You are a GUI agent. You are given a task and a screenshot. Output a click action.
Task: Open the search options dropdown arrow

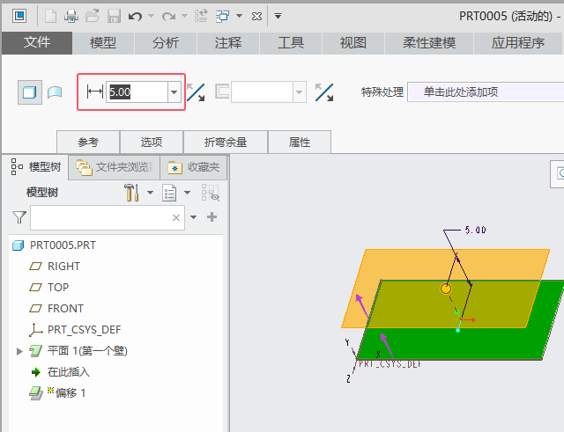click(194, 217)
